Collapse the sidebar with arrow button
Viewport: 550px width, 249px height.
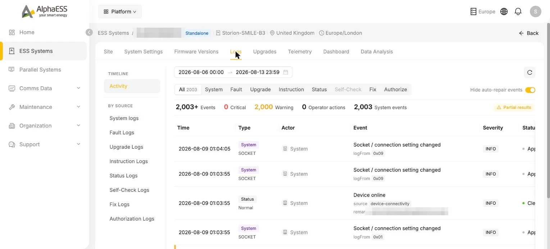(x=89, y=32)
